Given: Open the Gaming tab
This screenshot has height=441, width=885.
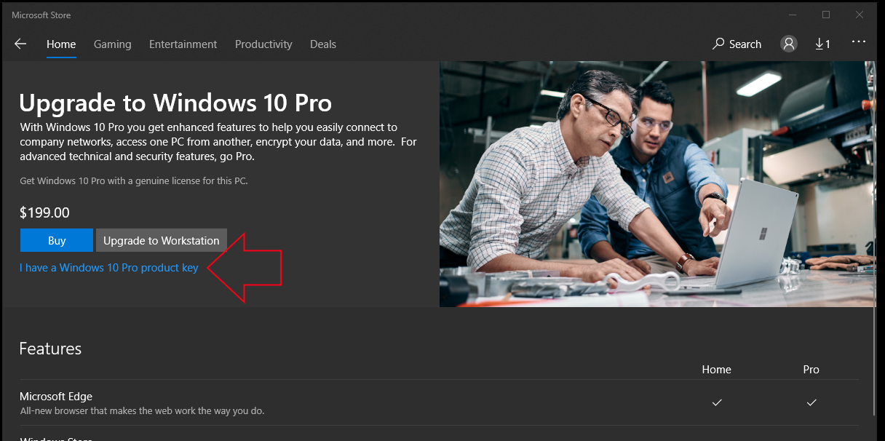Looking at the screenshot, I should pyautogui.click(x=113, y=44).
